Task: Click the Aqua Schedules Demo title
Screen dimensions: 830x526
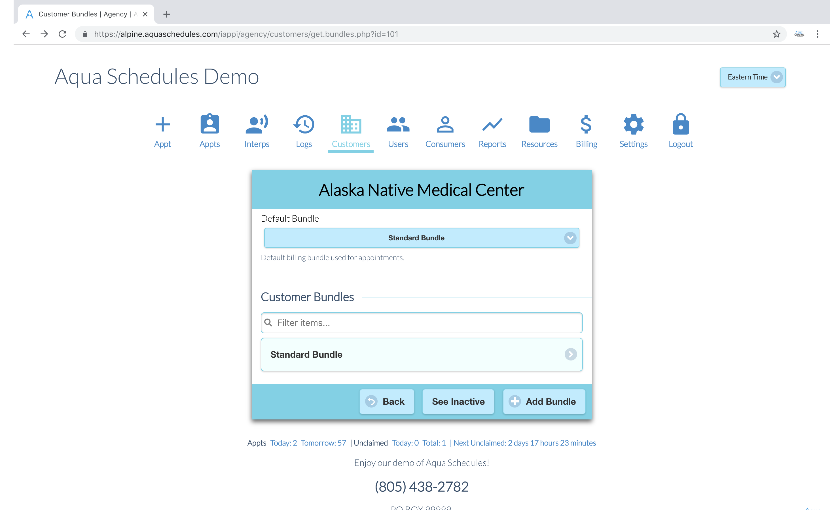Action: [x=157, y=77]
